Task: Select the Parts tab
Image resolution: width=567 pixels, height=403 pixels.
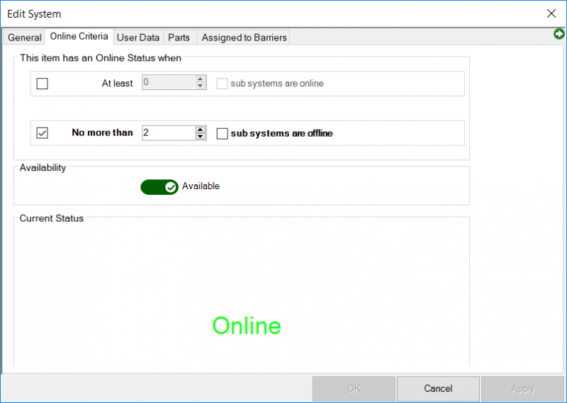Action: pos(179,38)
